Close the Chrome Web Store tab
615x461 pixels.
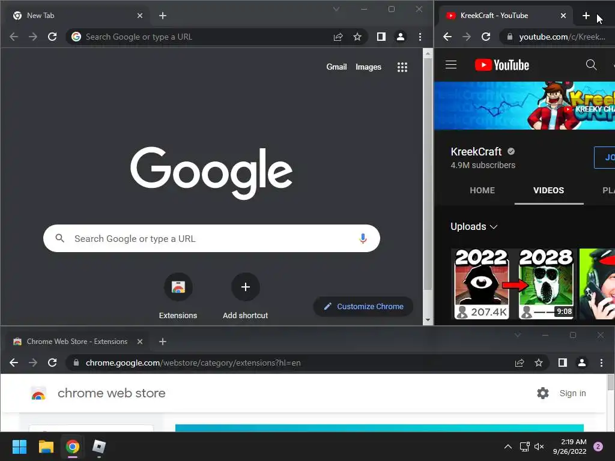tap(140, 342)
